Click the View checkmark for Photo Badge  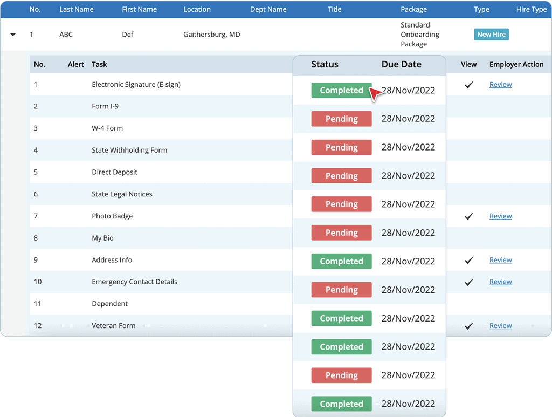[468, 216]
